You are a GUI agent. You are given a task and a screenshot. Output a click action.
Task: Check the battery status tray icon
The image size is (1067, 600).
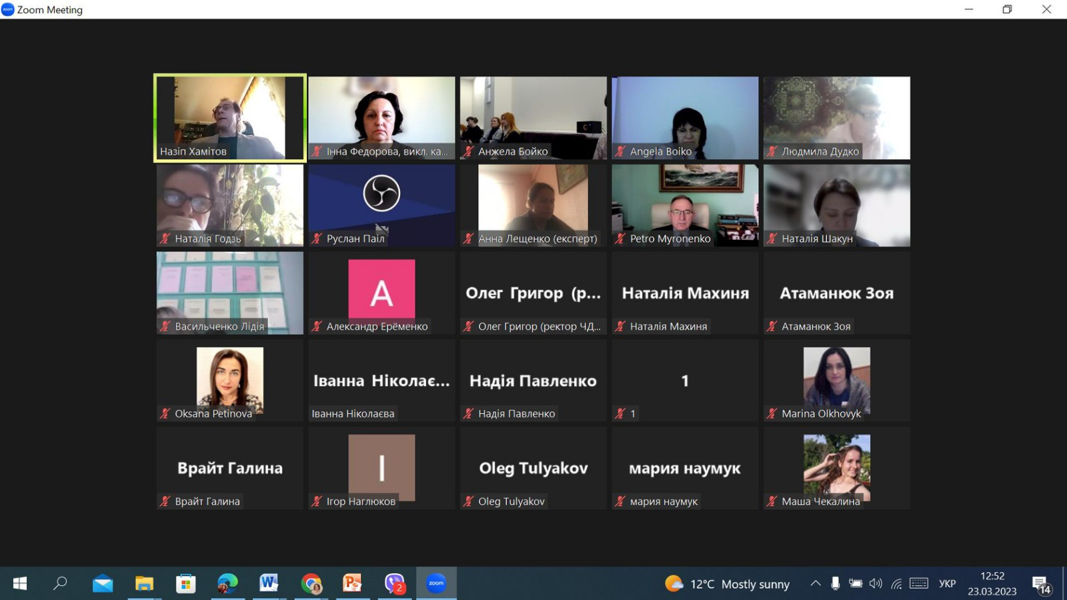(856, 583)
